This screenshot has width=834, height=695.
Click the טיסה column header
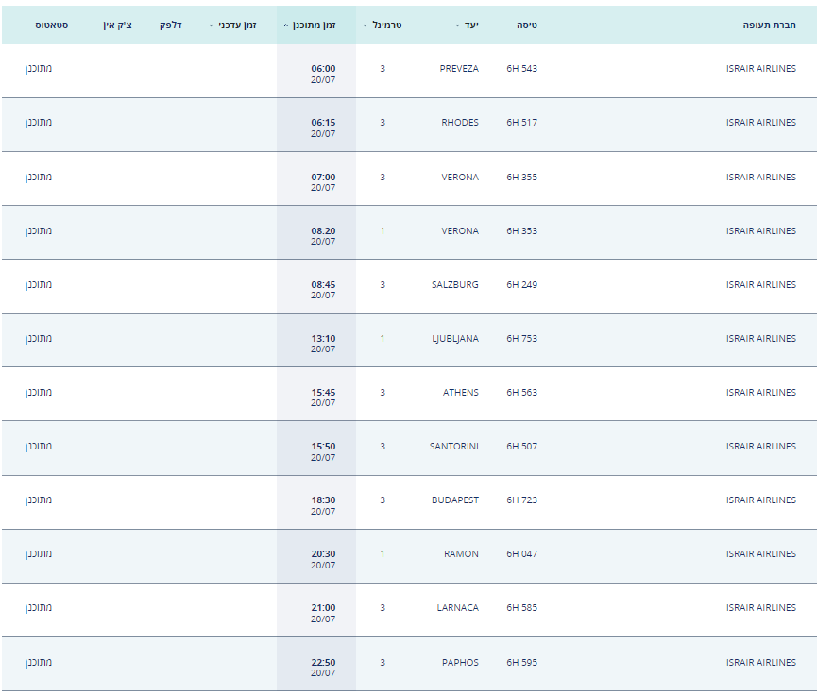[x=527, y=25]
